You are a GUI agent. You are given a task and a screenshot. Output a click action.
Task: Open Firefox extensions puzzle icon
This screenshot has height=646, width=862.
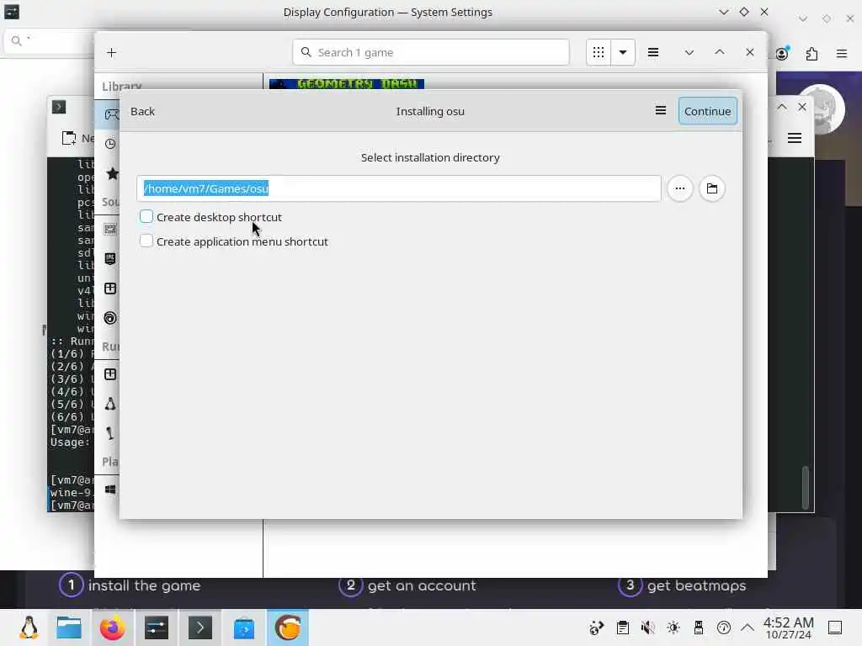(x=811, y=54)
